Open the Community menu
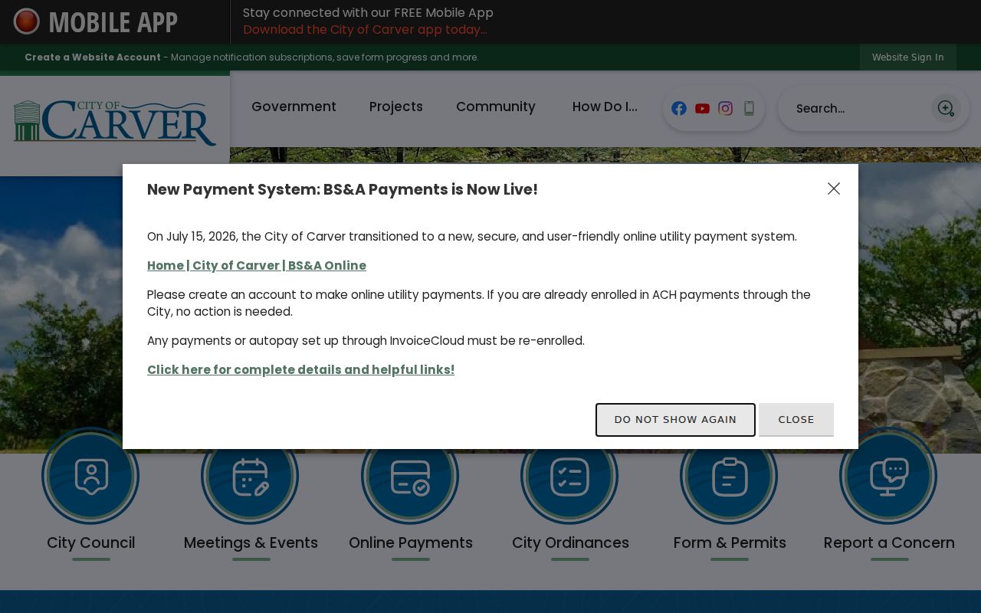Image resolution: width=981 pixels, height=613 pixels. pos(496,107)
